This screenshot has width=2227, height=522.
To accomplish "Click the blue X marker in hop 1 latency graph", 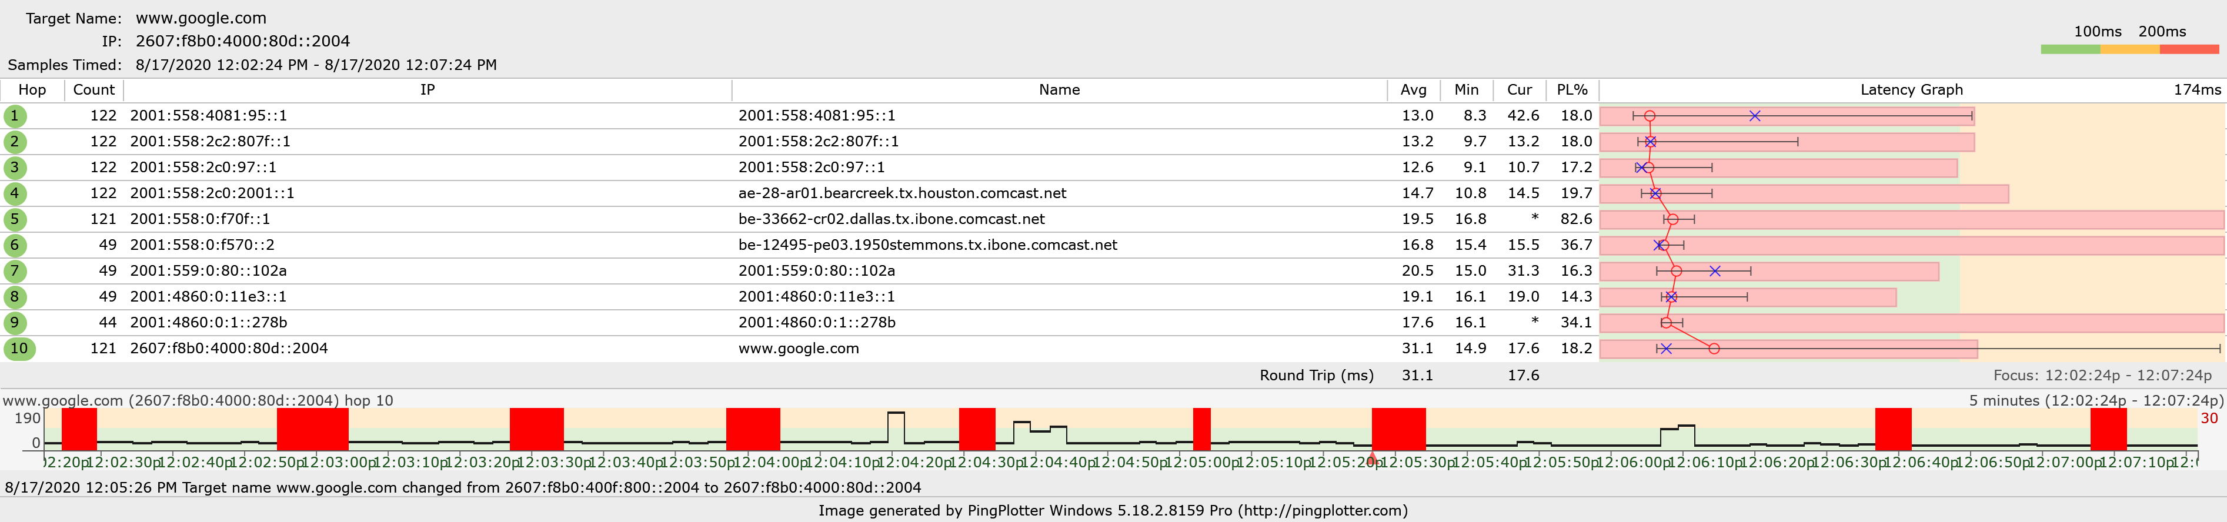I will pos(1754,116).
